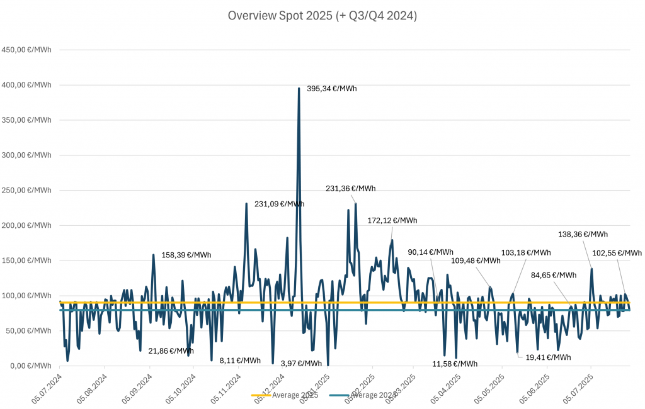Click the 138,36 €/MWh data label
645x409 pixels.
pos(583,234)
